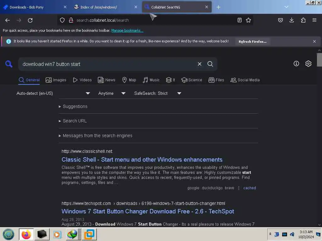Open SearXNG preferences gear icon
The height and width of the screenshot is (241, 322).
[x=308, y=63]
